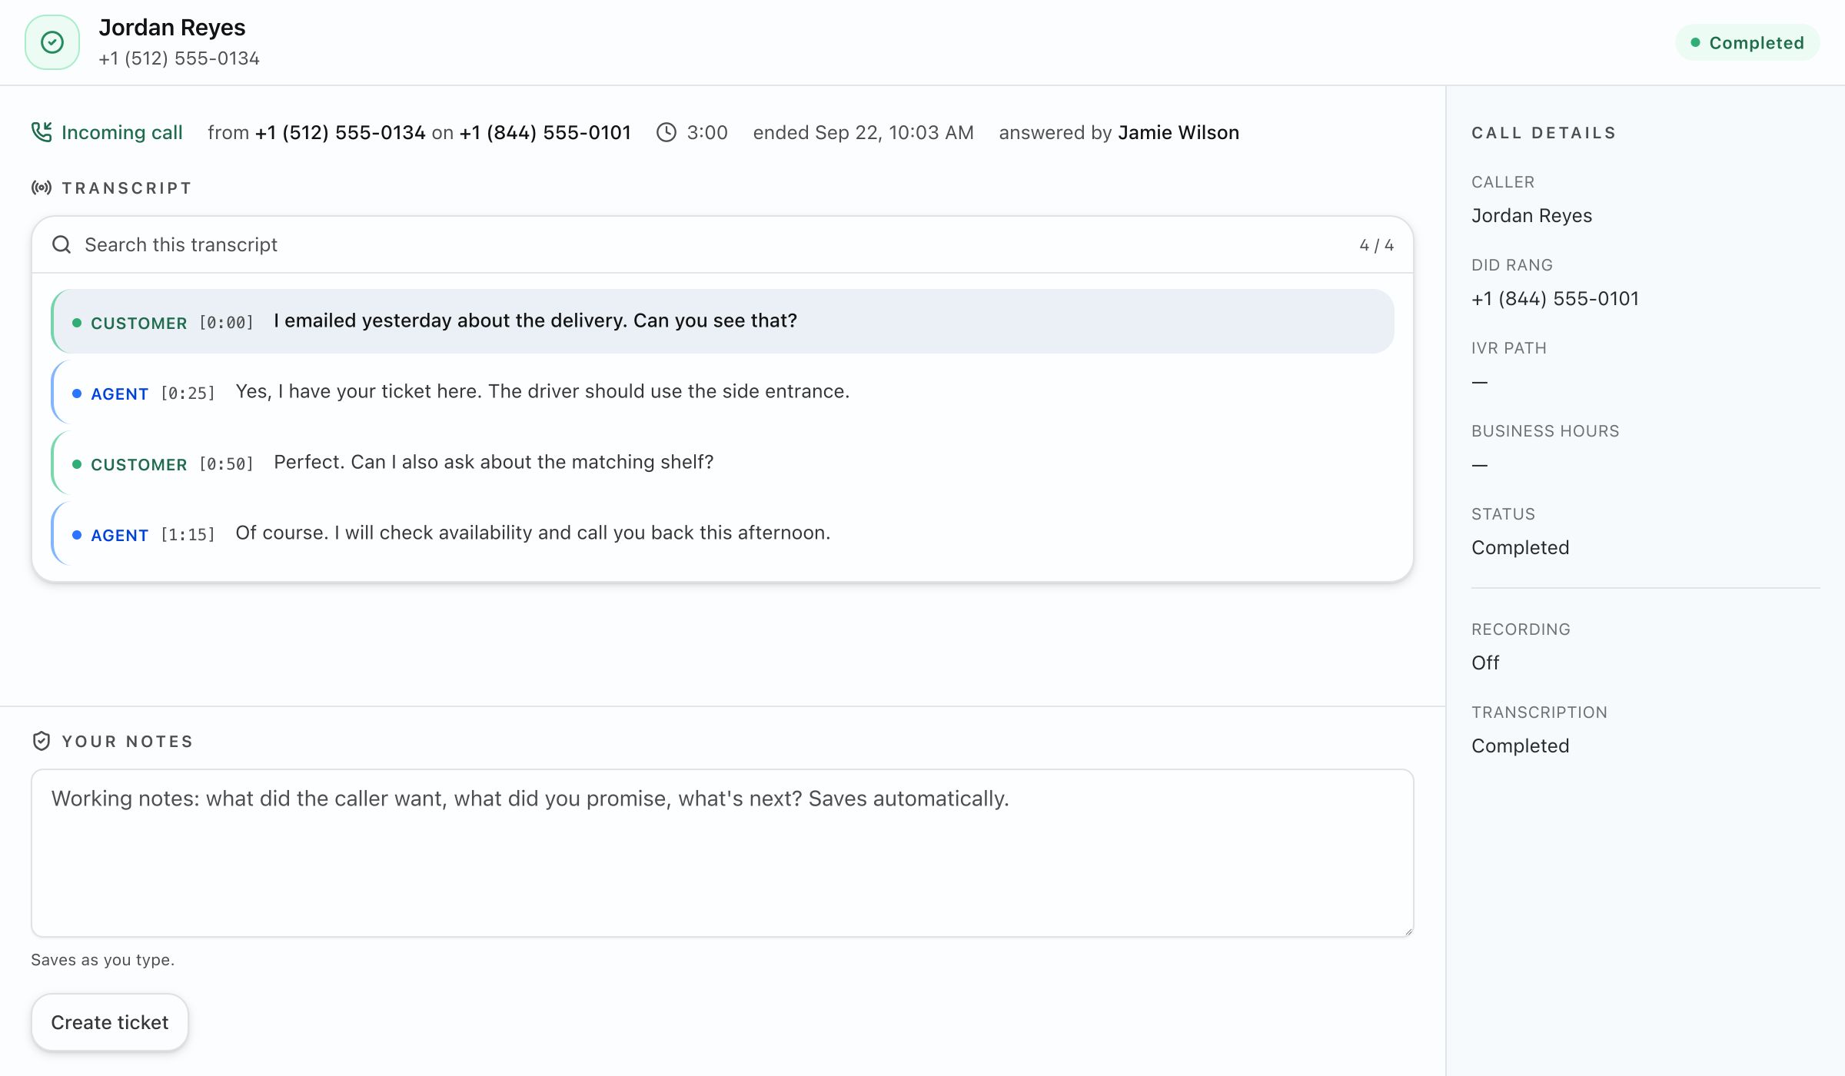This screenshot has height=1076, width=1845.
Task: Select the agent line about checking availability
Action: (723, 533)
